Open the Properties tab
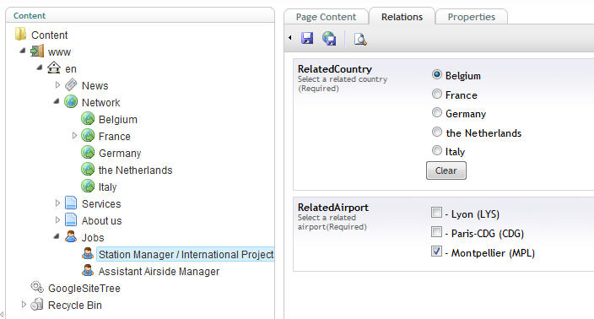The width and height of the screenshot is (594, 319). (x=472, y=17)
